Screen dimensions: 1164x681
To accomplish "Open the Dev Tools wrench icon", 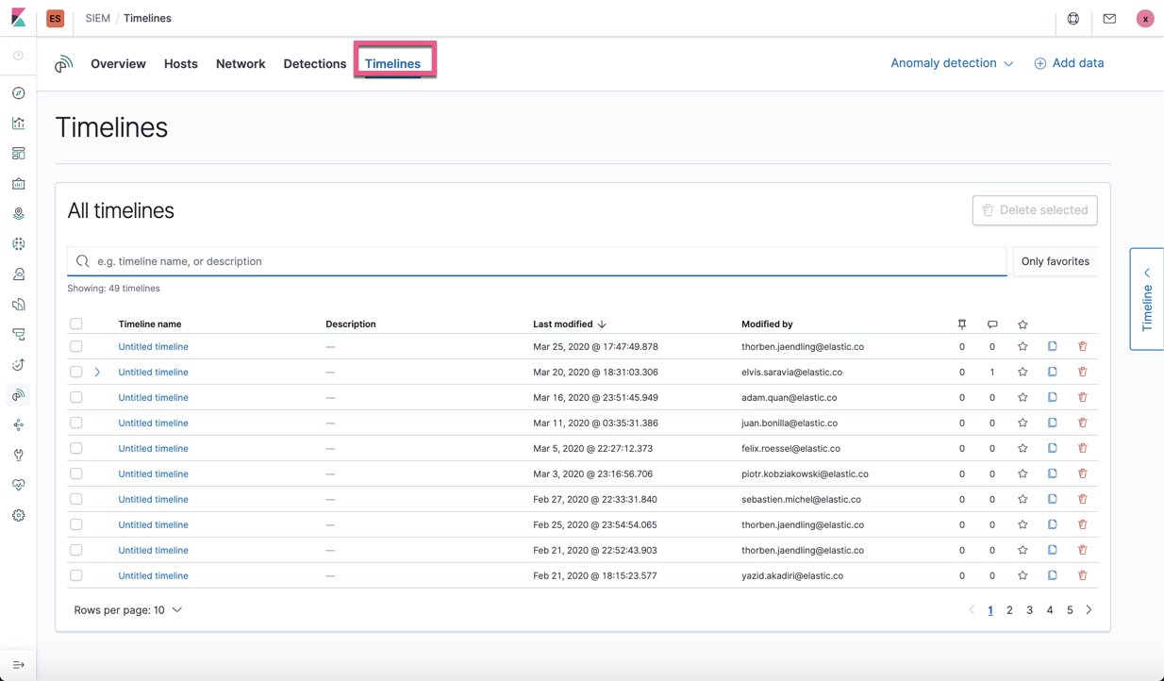I will (x=18, y=456).
